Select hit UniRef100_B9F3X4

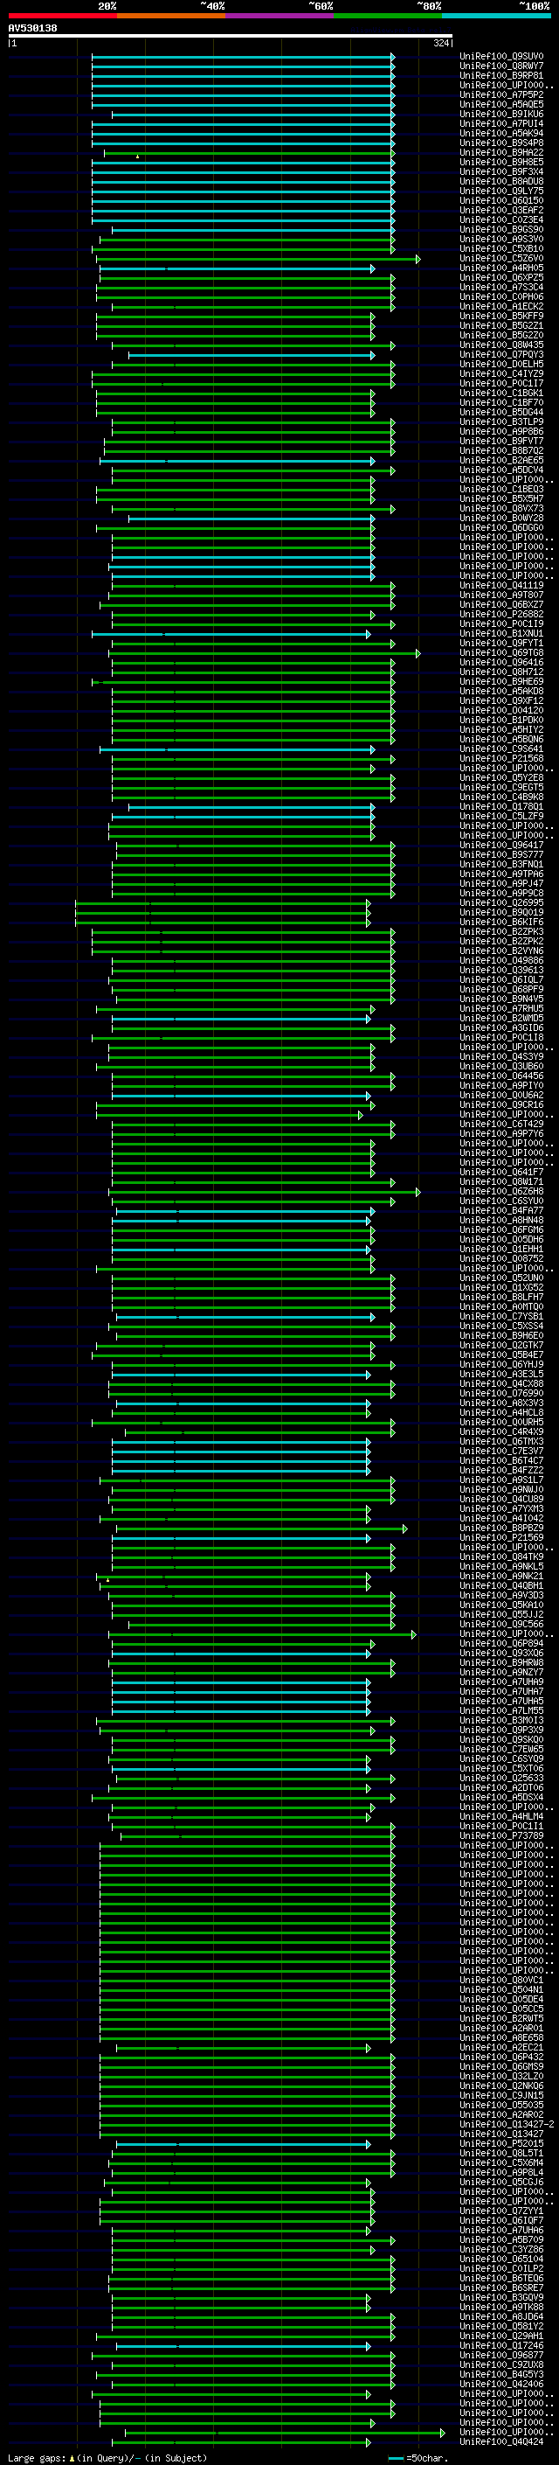(501, 172)
